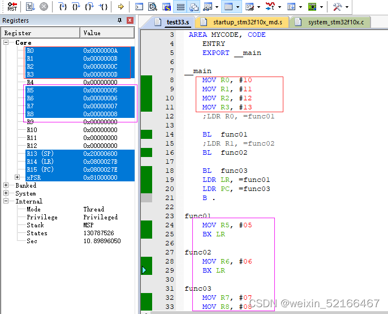The width and height of the screenshot is (388, 314).
Task: Select the States row value 130787526
Action: 99,233
